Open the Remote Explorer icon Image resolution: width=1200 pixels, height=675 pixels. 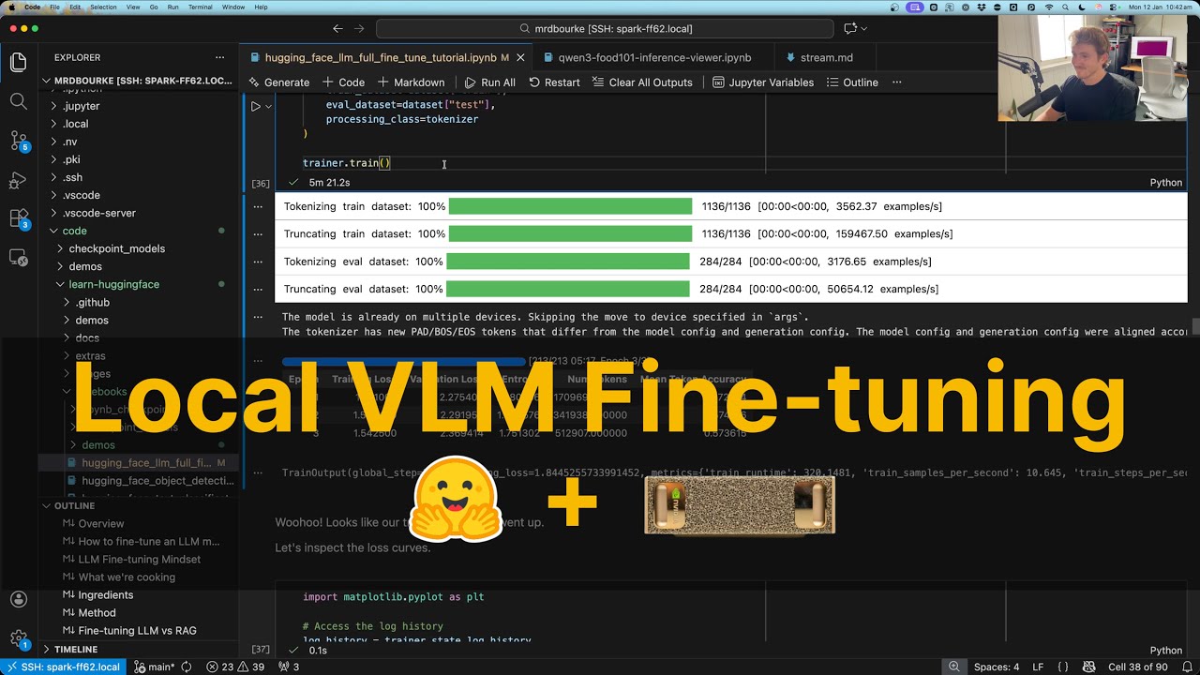pos(18,257)
